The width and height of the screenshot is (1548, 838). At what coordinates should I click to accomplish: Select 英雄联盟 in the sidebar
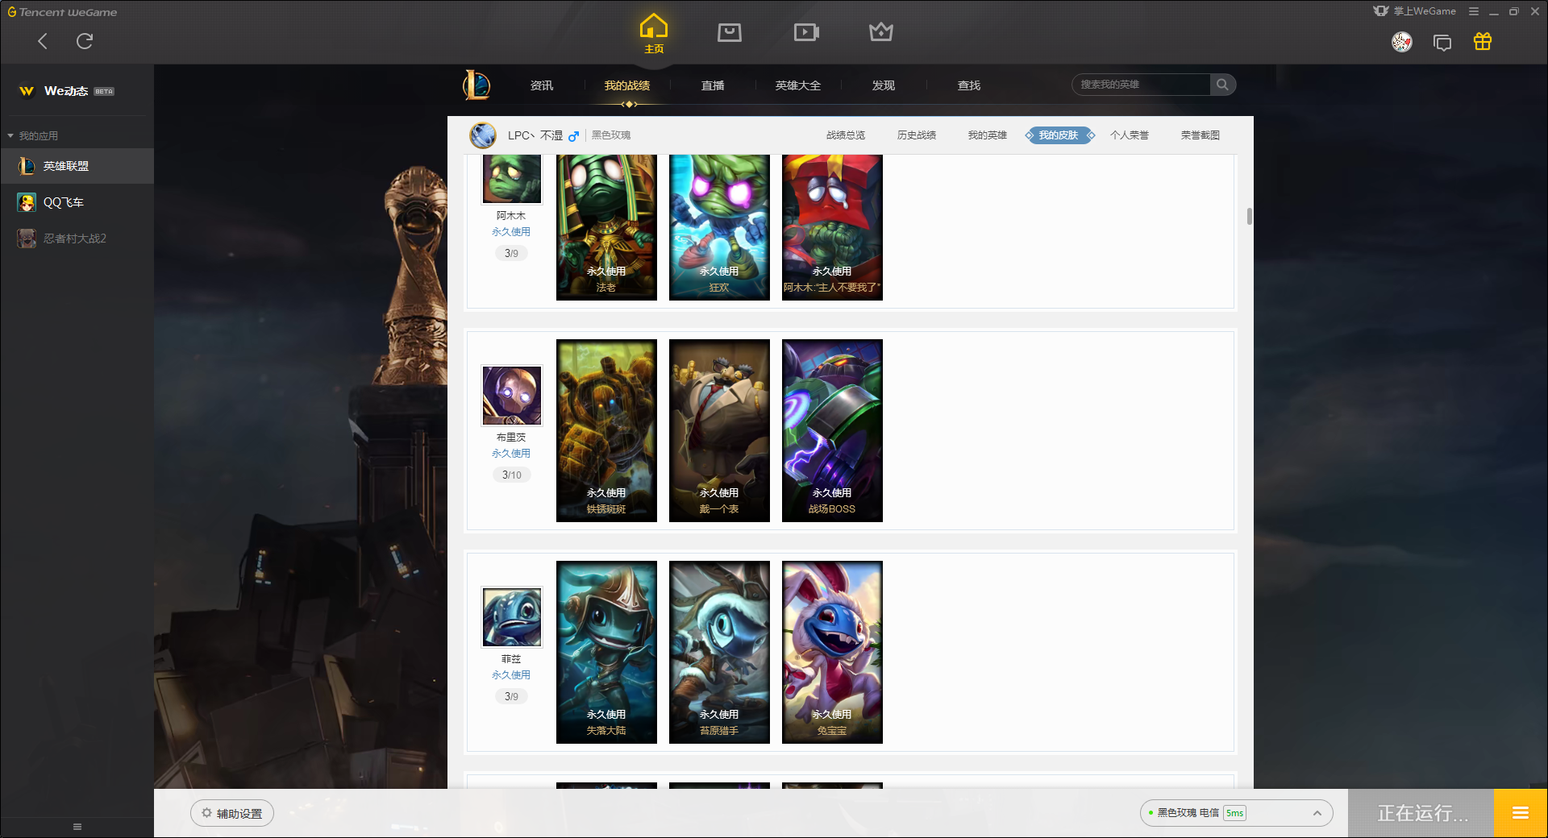[77, 166]
